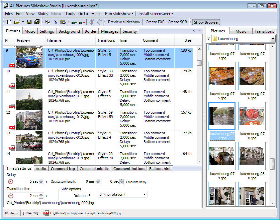
Task: Open the Slides menu
Action: [43, 14]
